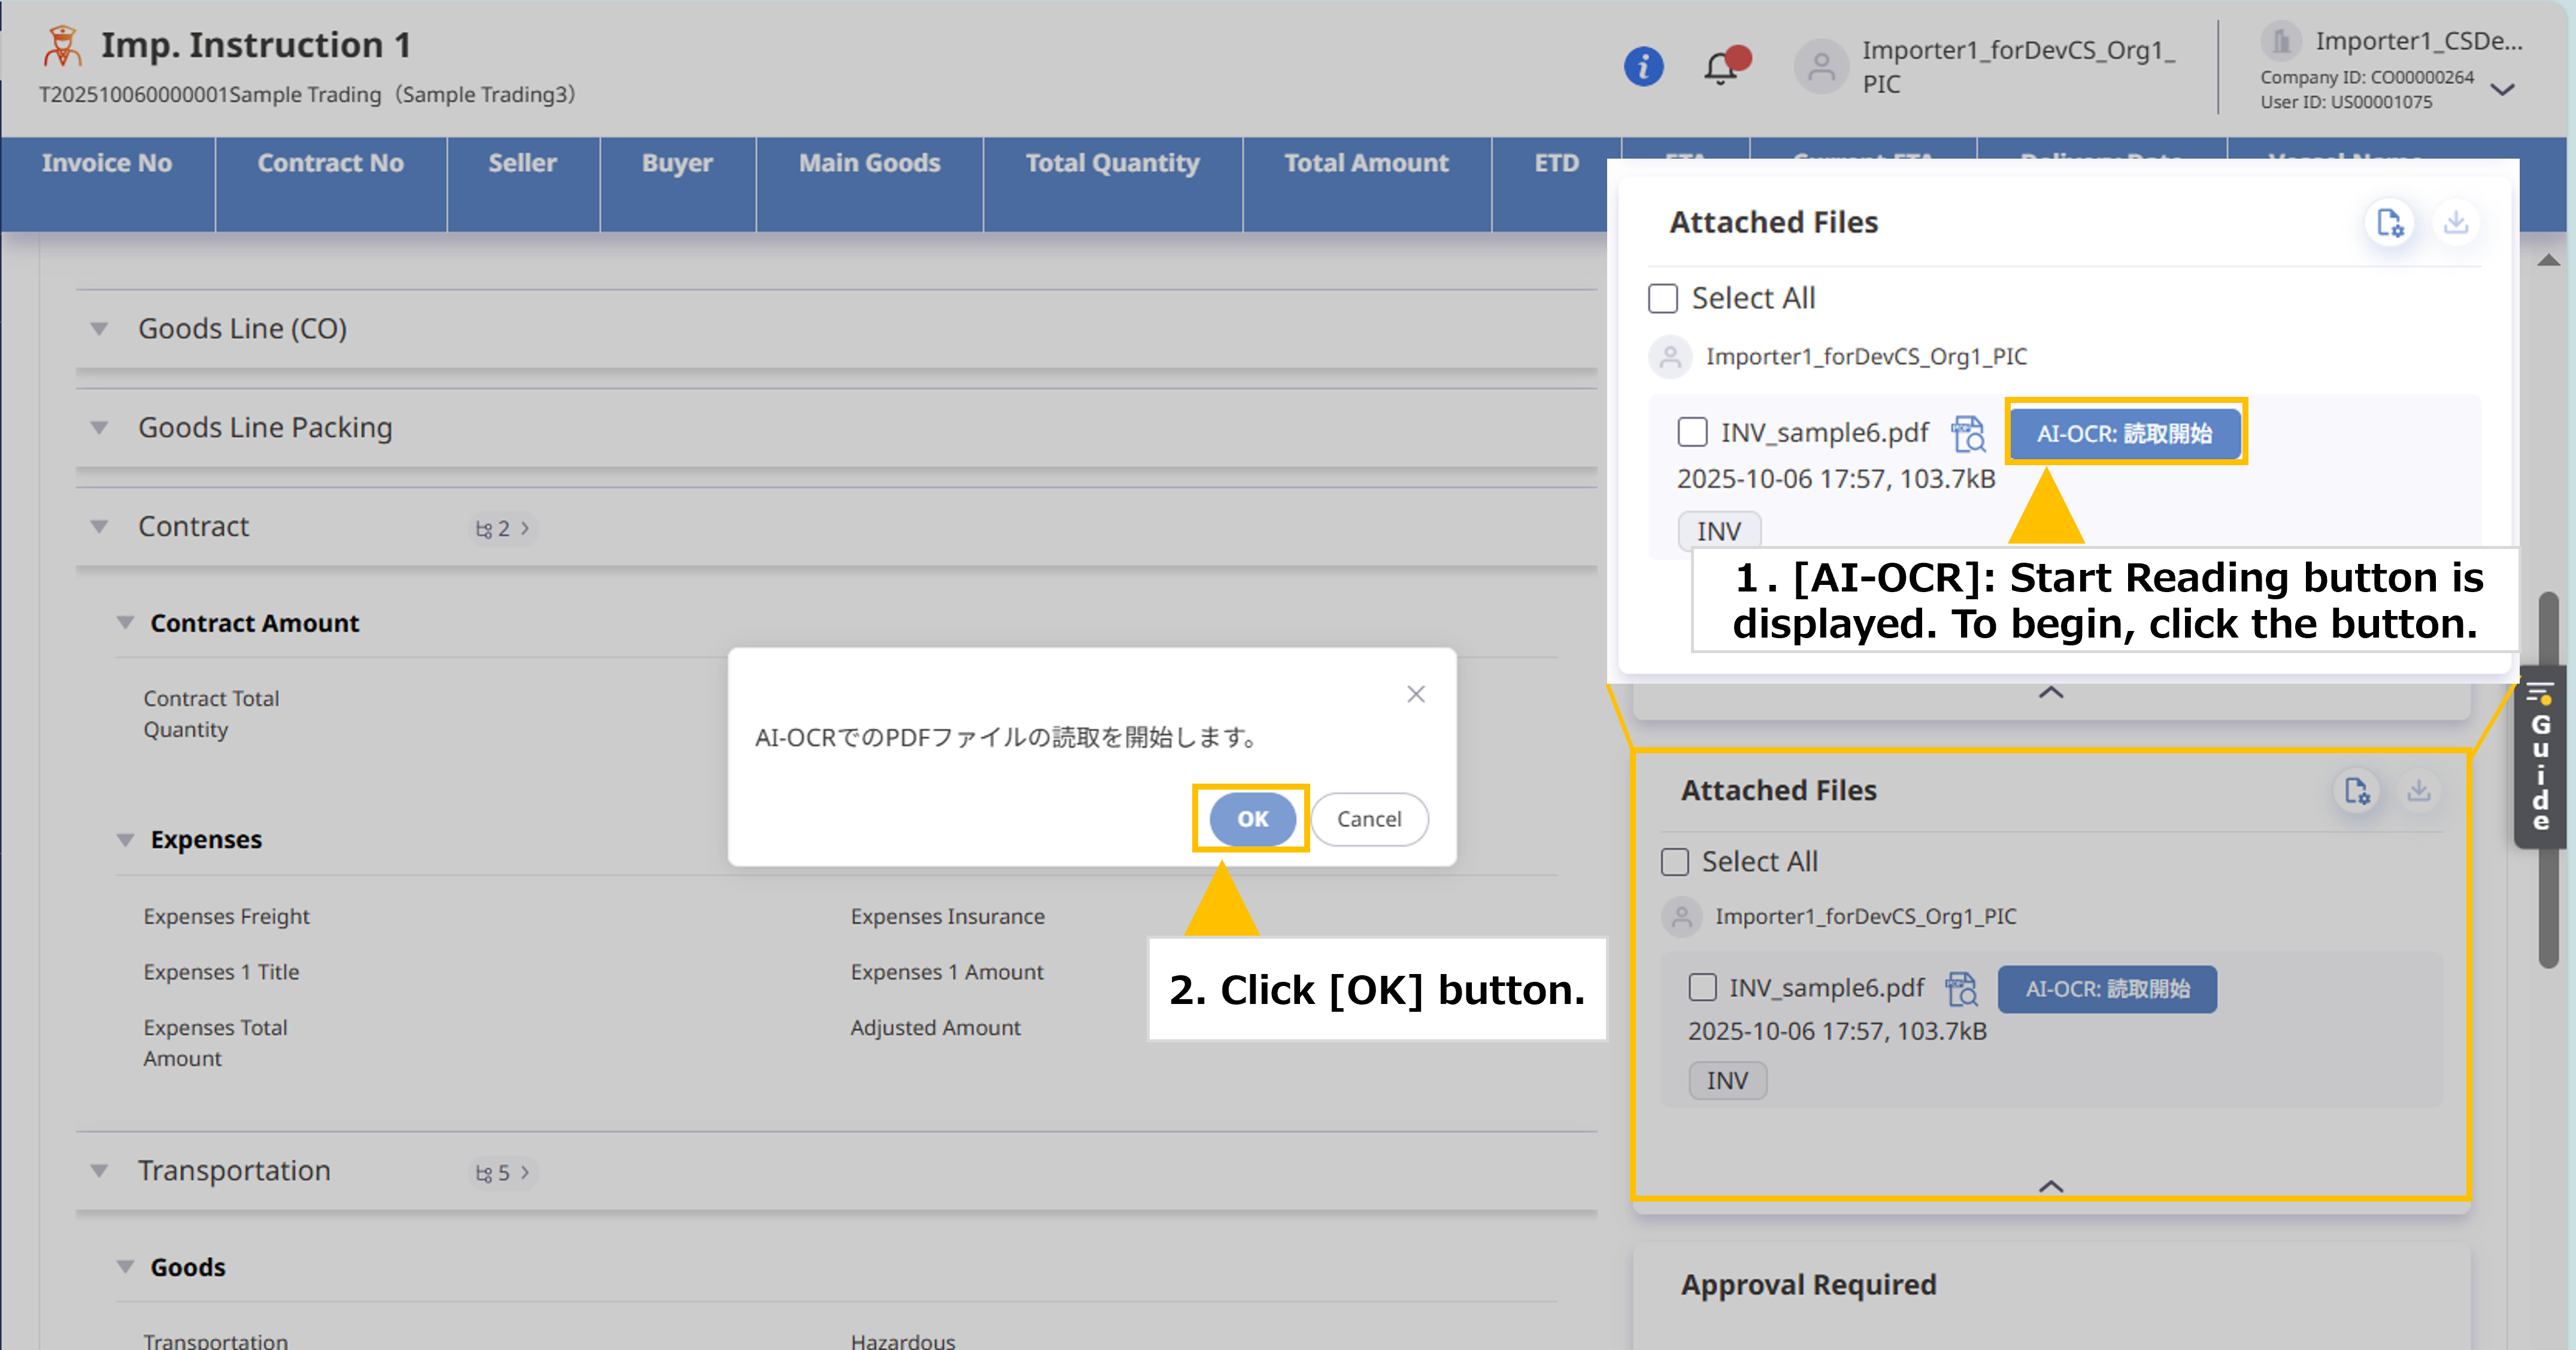This screenshot has width=2576, height=1350.
Task: Select the Invoice No column header
Action: tap(107, 163)
